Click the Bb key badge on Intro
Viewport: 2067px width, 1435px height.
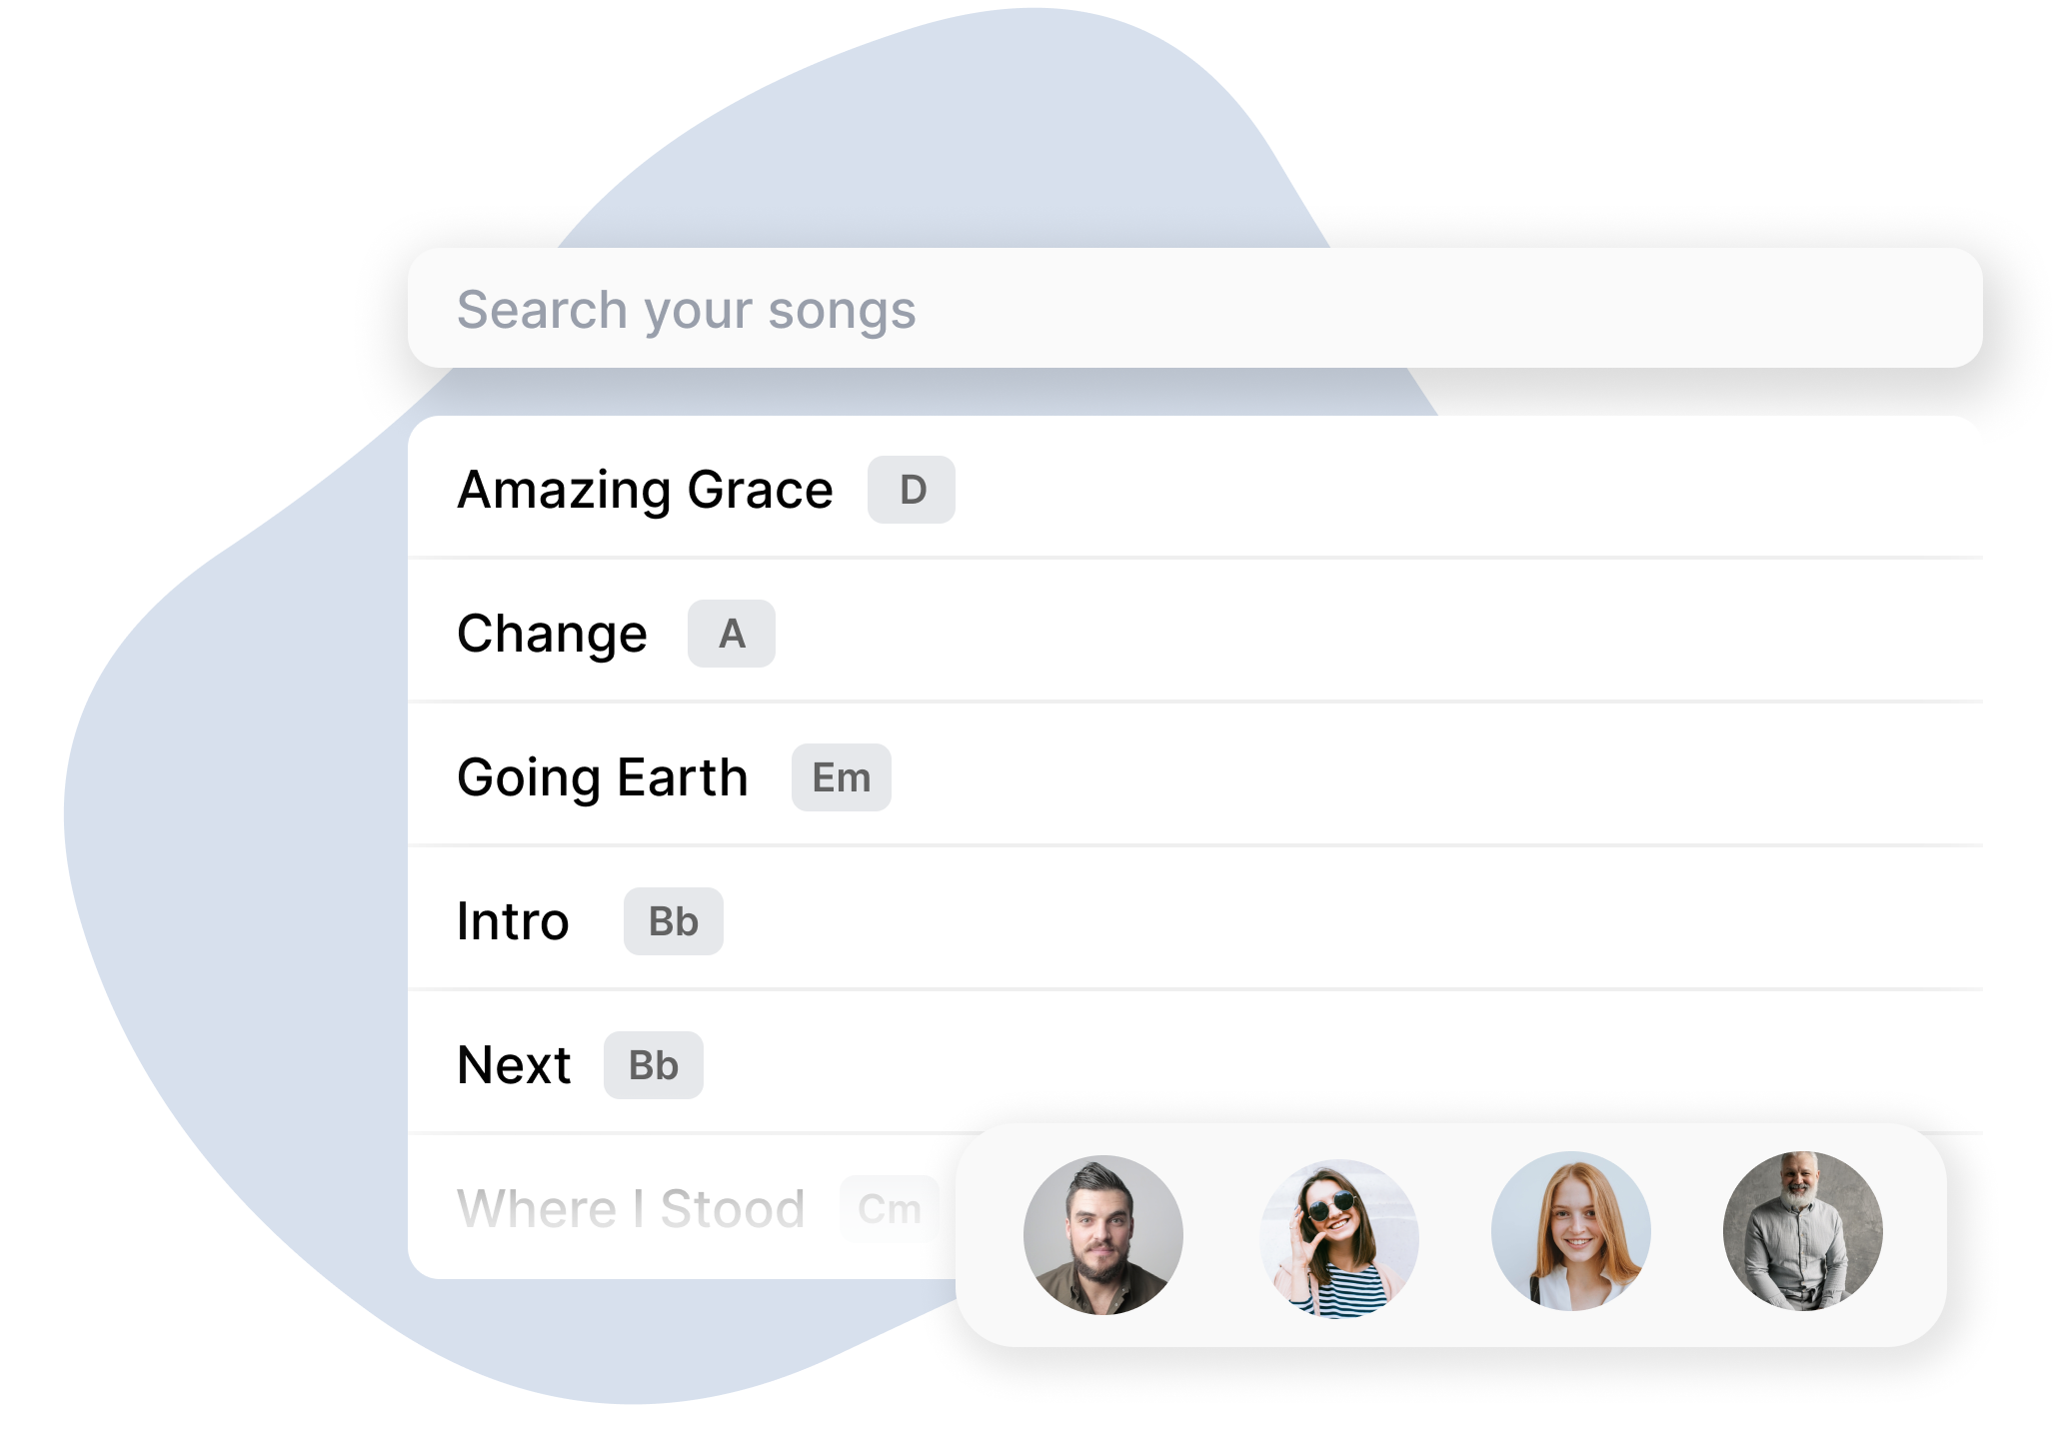(672, 920)
